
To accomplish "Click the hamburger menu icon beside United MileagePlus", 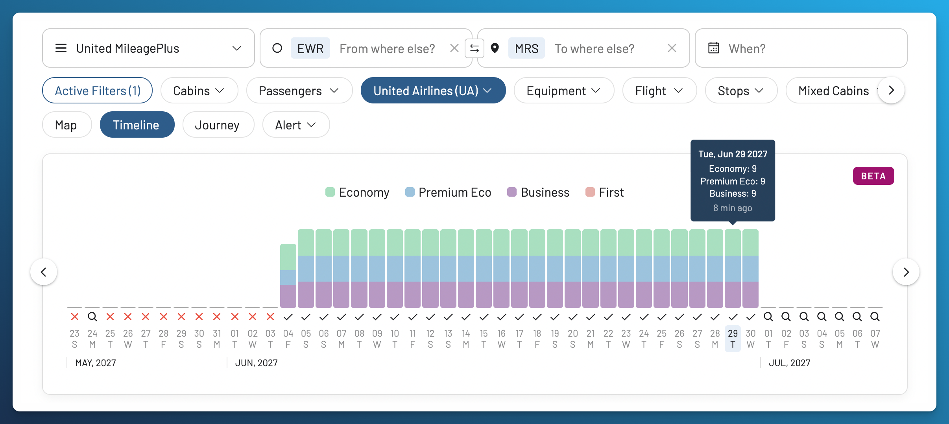I will click(61, 48).
